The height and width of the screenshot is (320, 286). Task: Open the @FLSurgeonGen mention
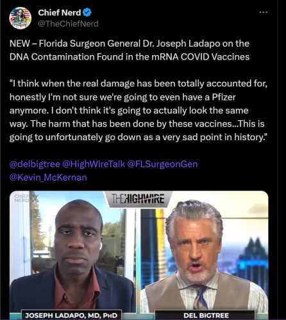tap(162, 164)
